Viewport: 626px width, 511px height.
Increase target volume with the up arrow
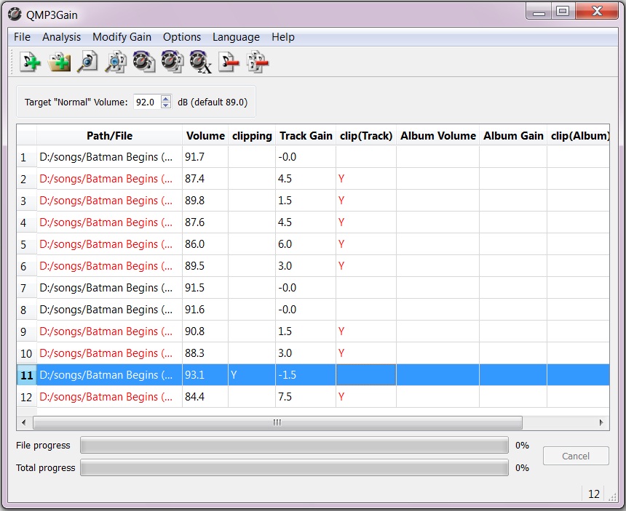click(x=166, y=99)
